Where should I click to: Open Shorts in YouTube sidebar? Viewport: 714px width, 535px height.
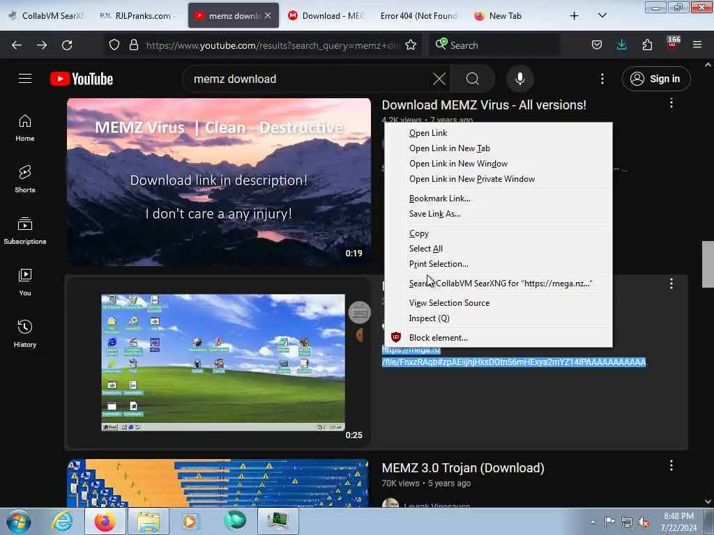coord(25,179)
